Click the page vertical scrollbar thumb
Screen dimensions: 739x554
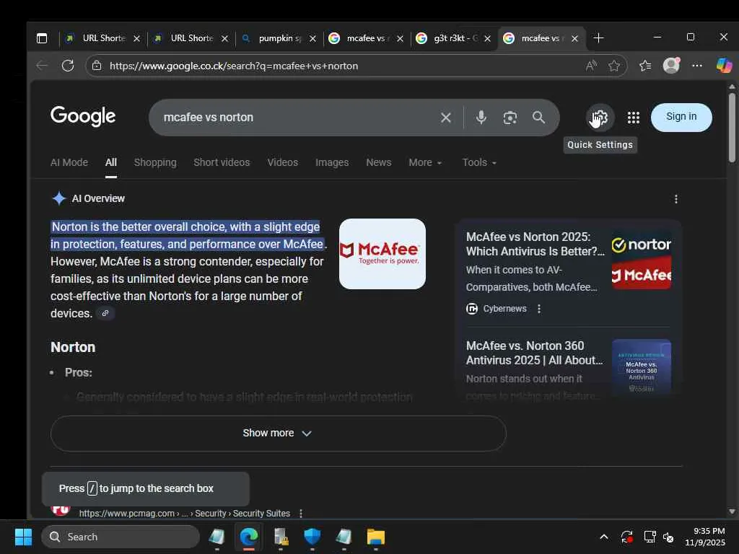732,128
